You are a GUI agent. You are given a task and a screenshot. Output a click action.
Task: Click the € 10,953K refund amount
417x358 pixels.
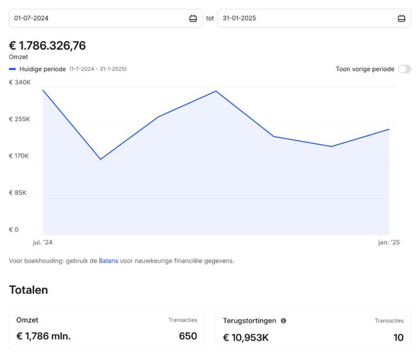point(246,337)
